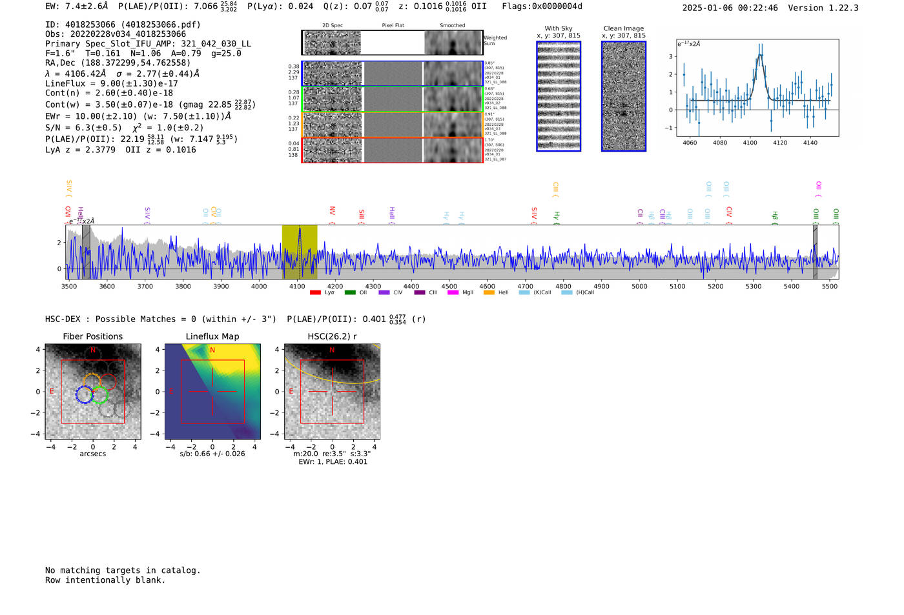
Task: Open the Fiber Positions image
Action: click(x=93, y=392)
